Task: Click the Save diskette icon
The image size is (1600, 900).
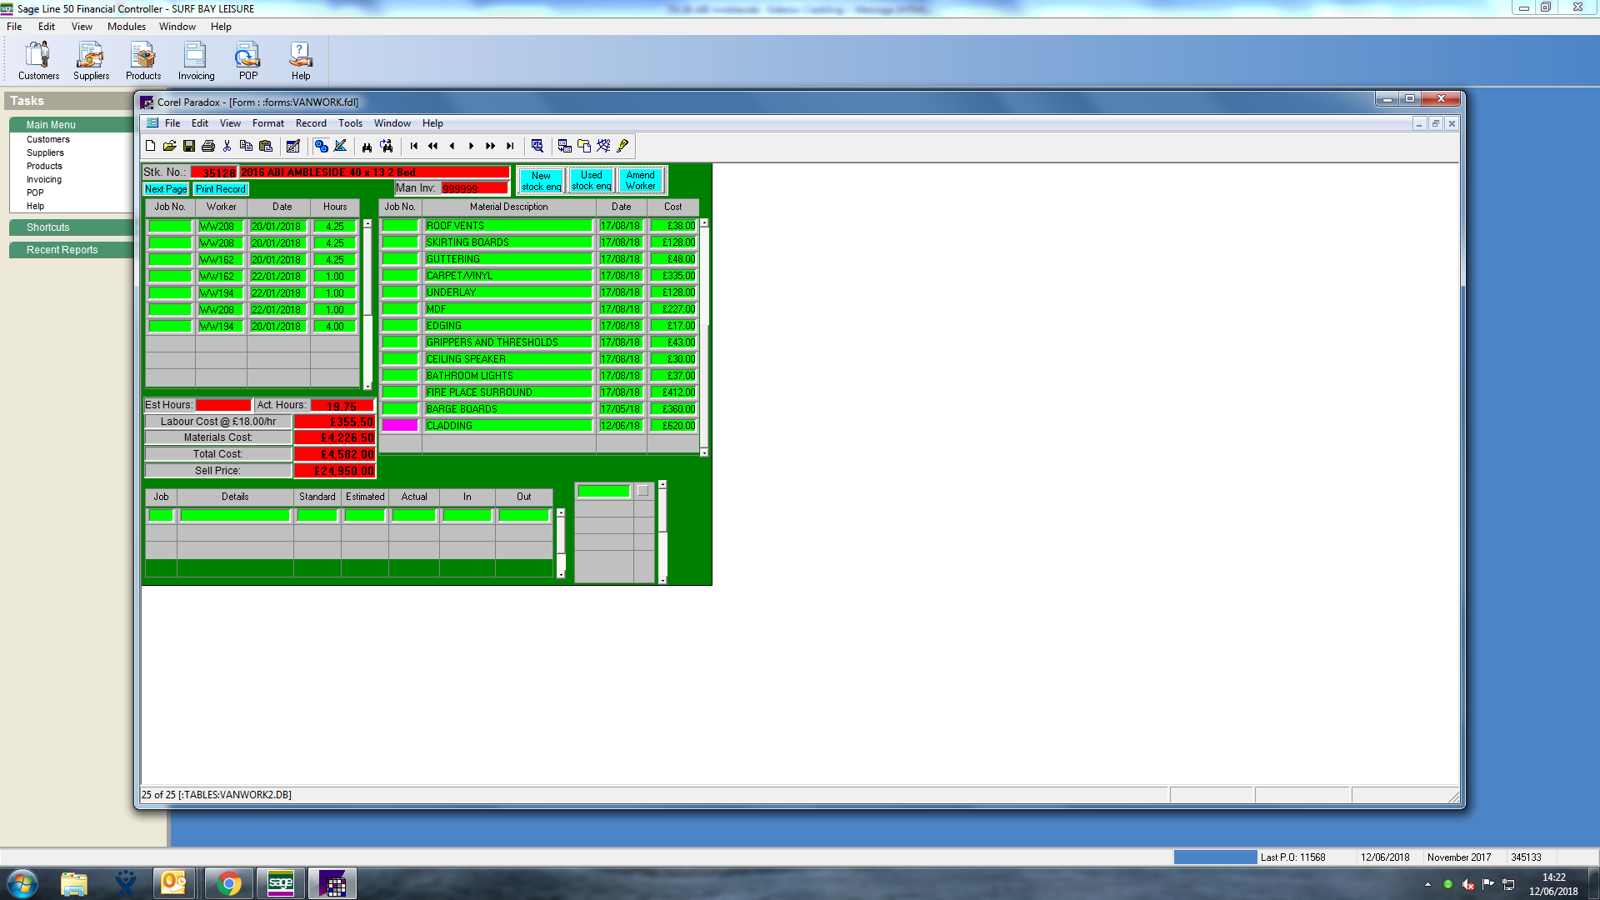Action: click(x=189, y=146)
